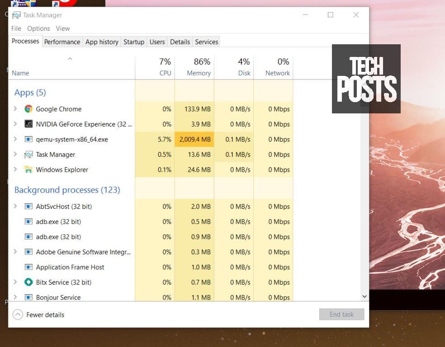Sort by the Name column header
Image resolution: width=445 pixels, height=347 pixels.
coord(72,68)
